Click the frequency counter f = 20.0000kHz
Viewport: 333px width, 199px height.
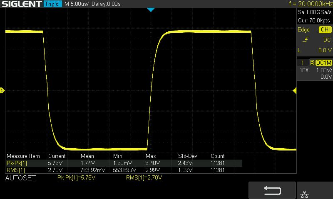pos(311,4)
